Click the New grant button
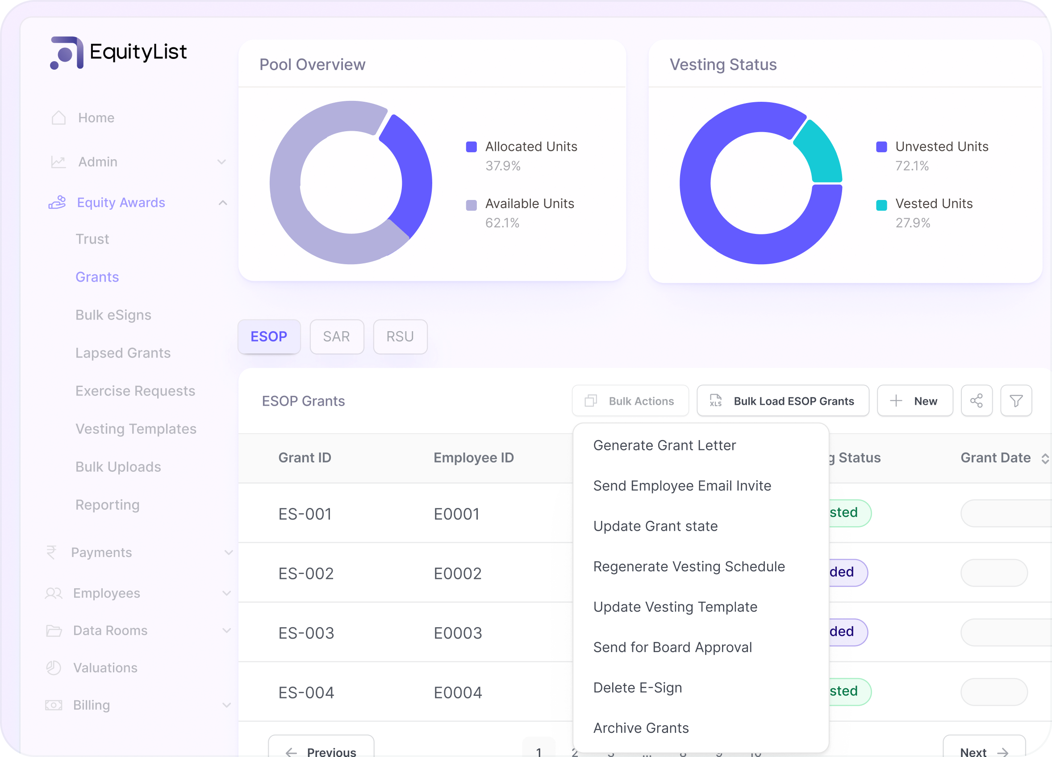The height and width of the screenshot is (757, 1052). pos(915,400)
